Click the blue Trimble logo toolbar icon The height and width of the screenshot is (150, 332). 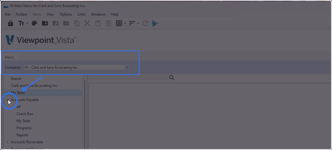tap(155, 23)
